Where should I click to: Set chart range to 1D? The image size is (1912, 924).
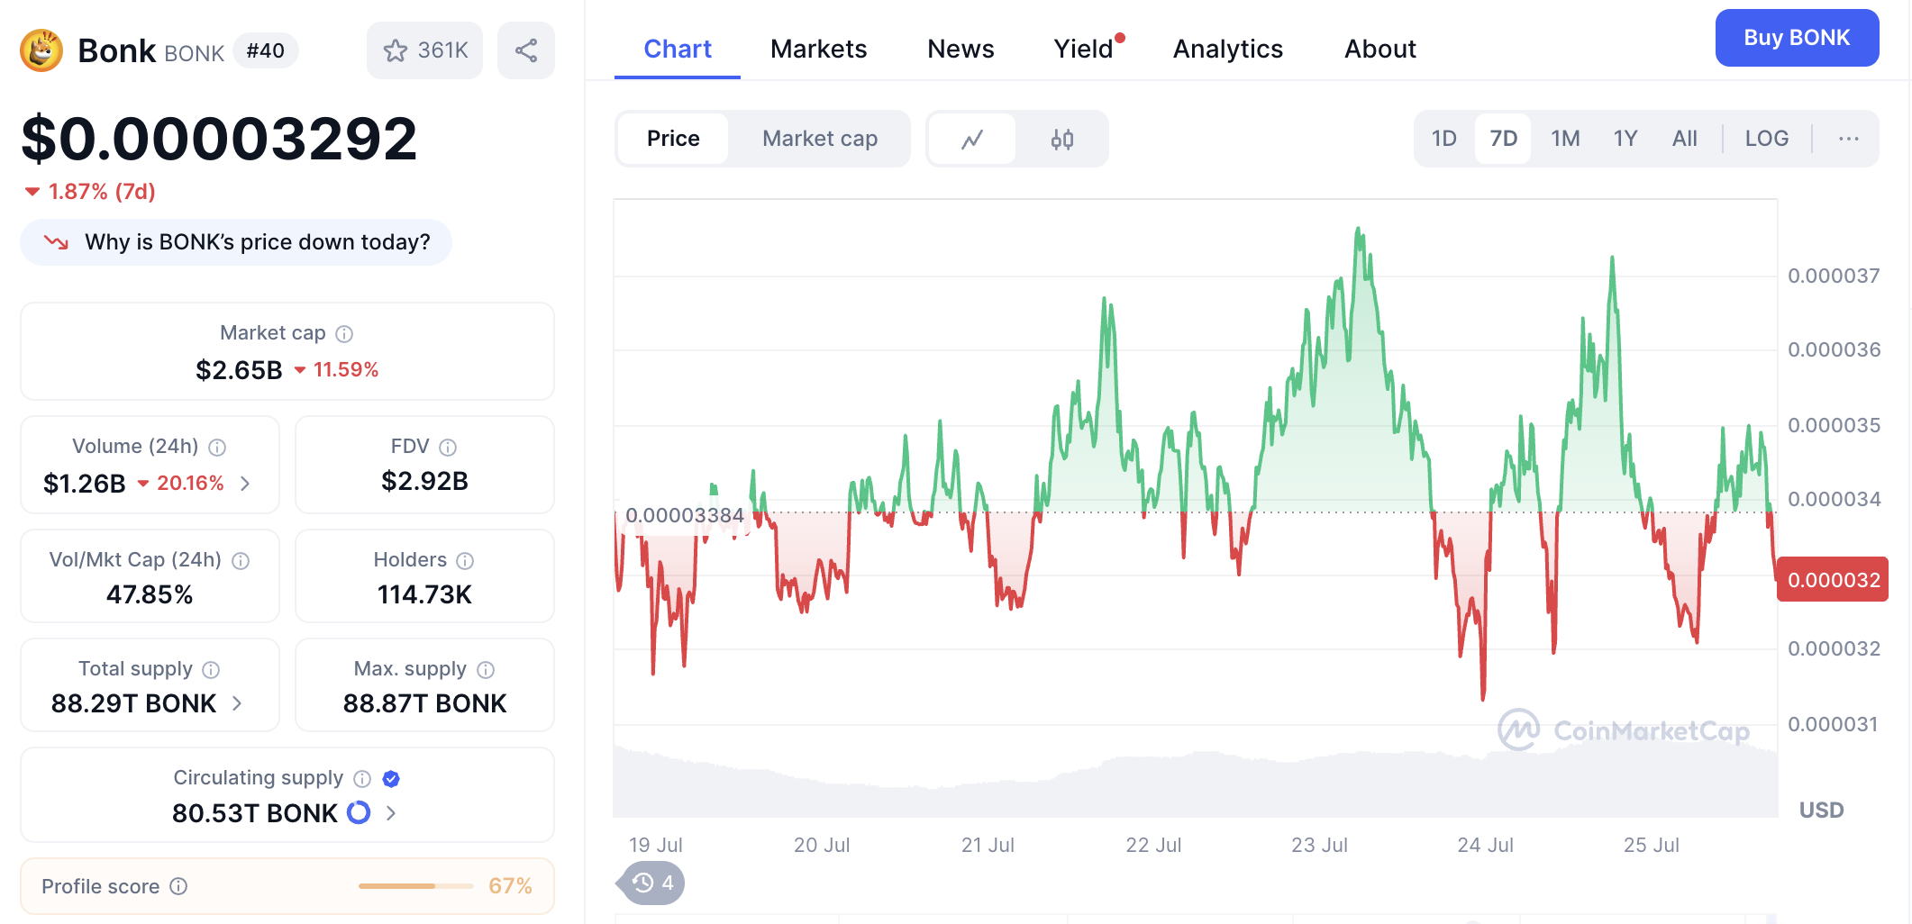click(1444, 139)
